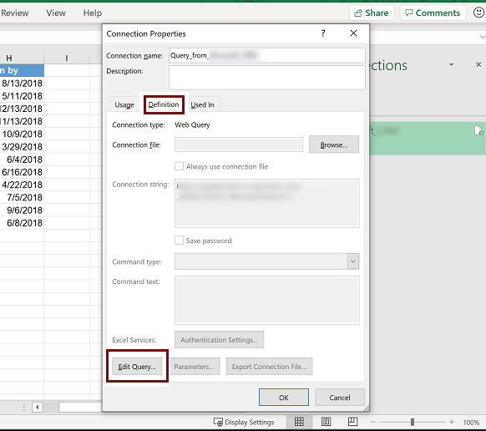
Task: Open the Review ribbon tab
Action: point(14,13)
